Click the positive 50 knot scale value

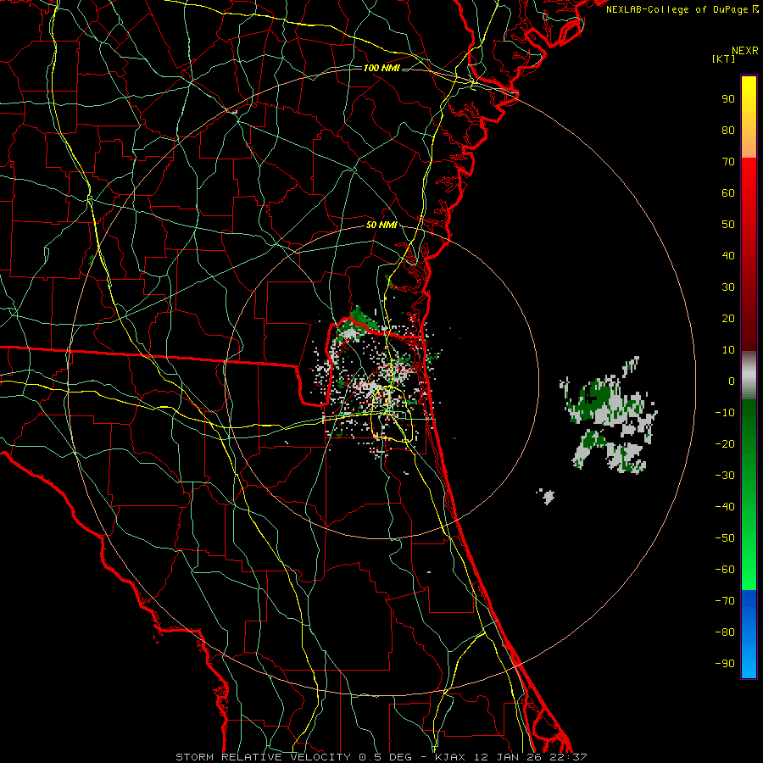pos(728,225)
